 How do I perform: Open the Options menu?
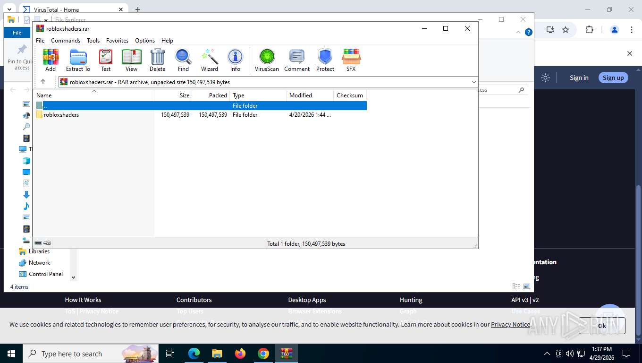click(x=145, y=41)
